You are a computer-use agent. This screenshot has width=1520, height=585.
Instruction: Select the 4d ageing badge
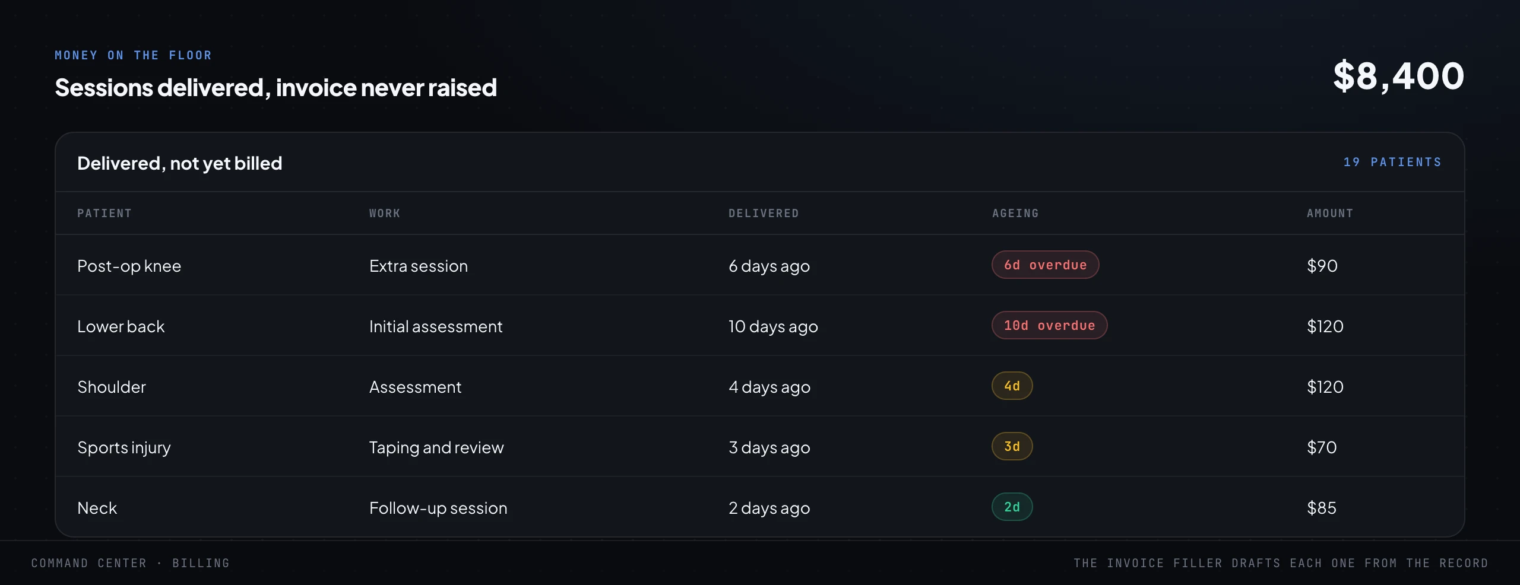click(x=1012, y=386)
